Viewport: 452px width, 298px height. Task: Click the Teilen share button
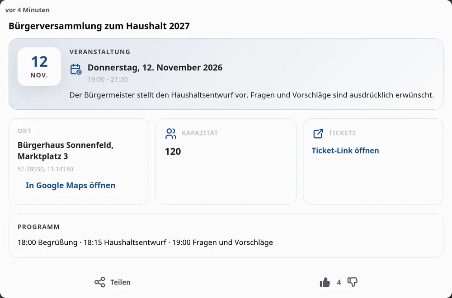pyautogui.click(x=113, y=282)
